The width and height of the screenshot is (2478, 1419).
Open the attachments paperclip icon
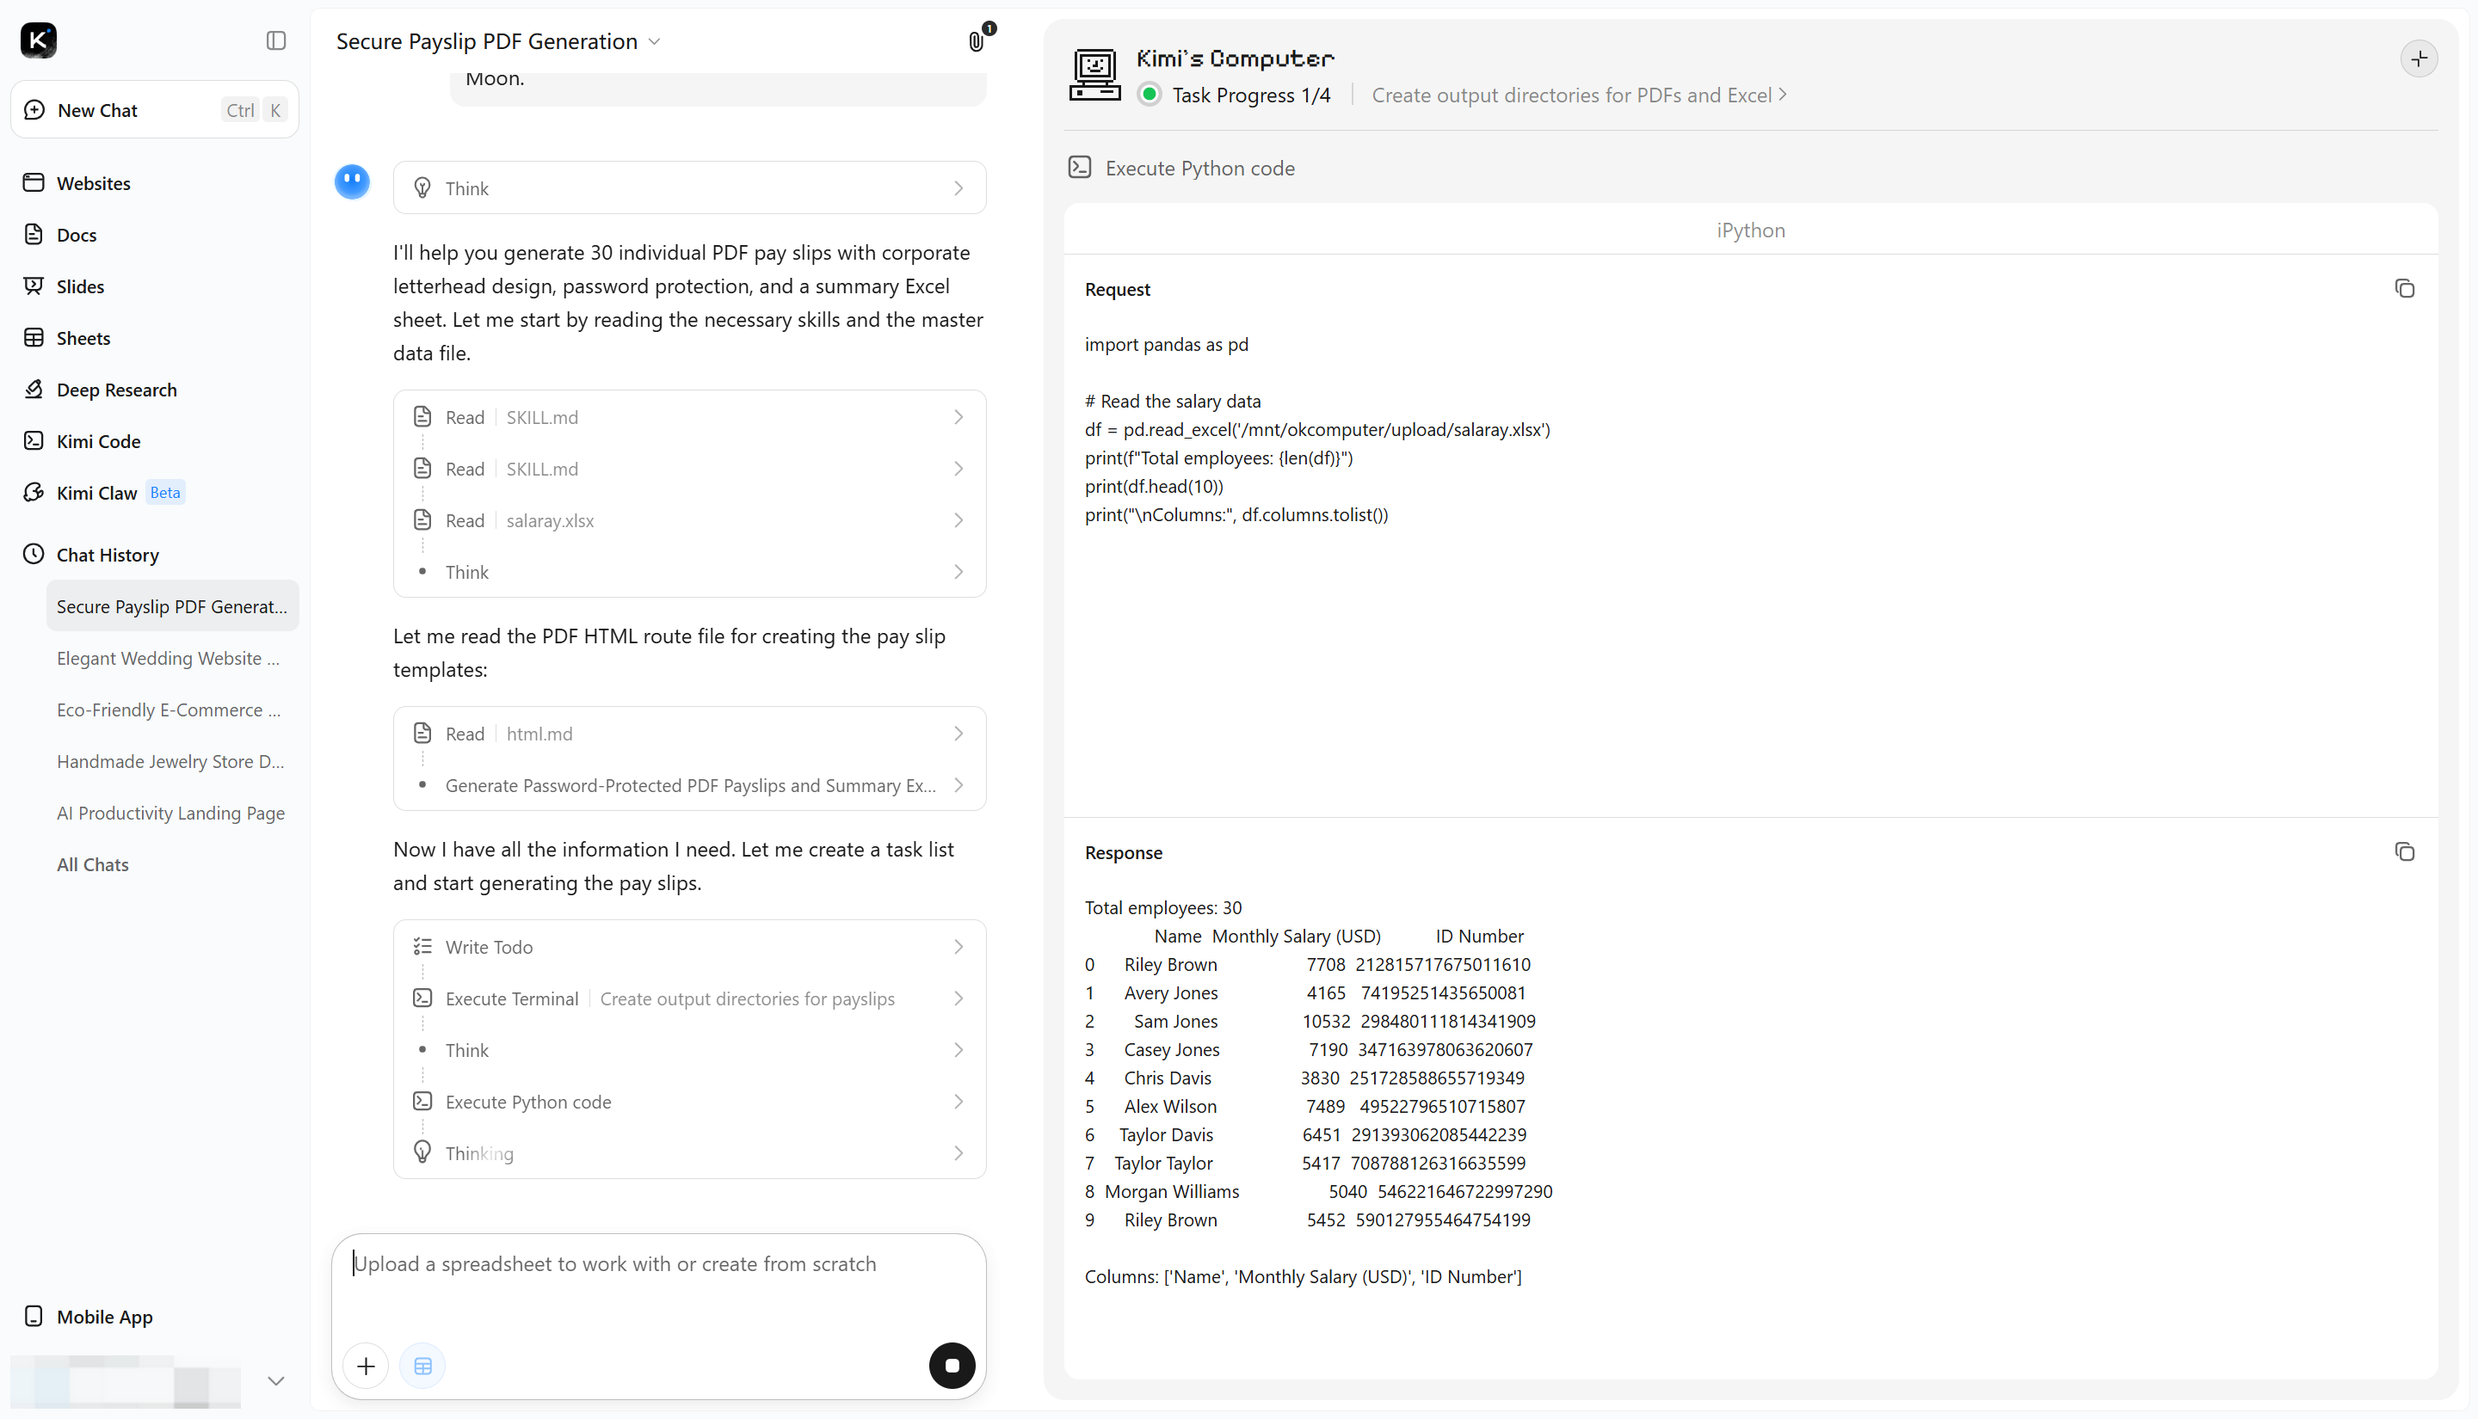pyautogui.click(x=976, y=41)
